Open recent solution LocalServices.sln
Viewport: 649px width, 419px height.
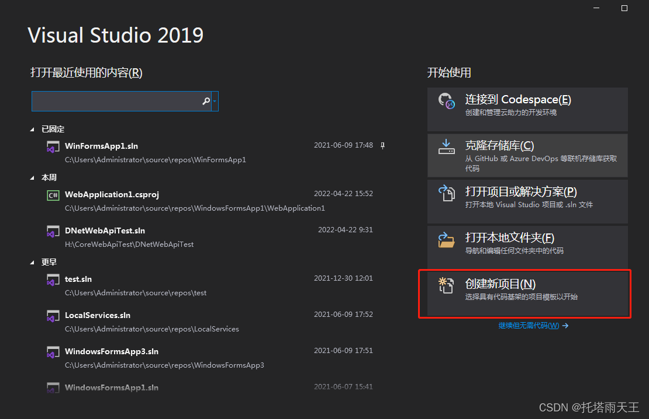pos(98,315)
